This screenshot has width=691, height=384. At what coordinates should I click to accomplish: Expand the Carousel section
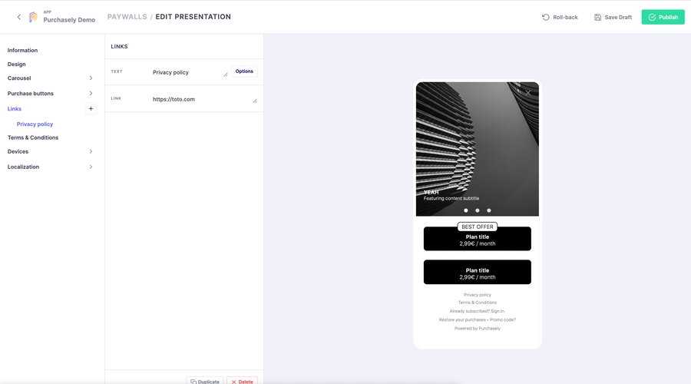(91, 78)
